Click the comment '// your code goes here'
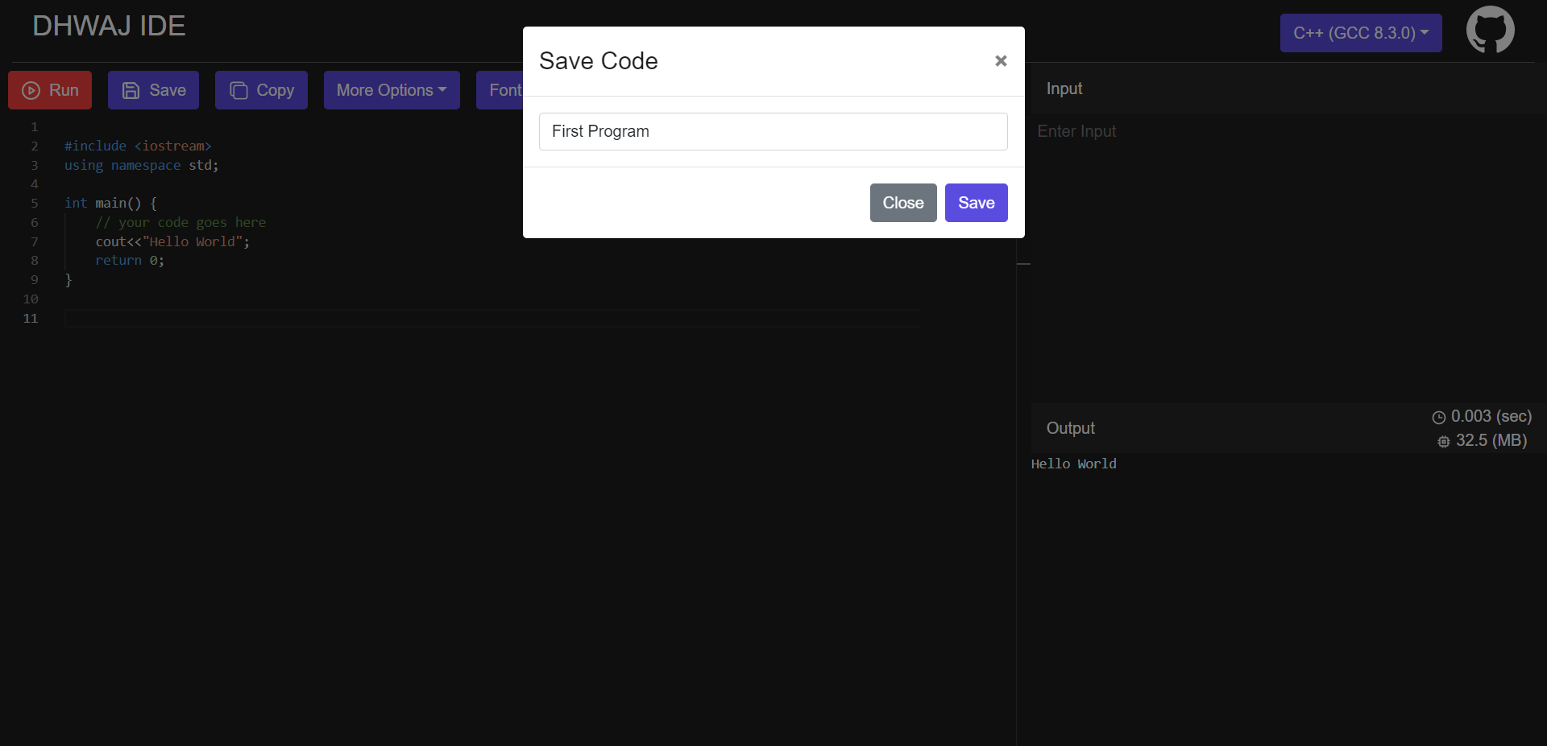The image size is (1547, 746). click(x=180, y=222)
